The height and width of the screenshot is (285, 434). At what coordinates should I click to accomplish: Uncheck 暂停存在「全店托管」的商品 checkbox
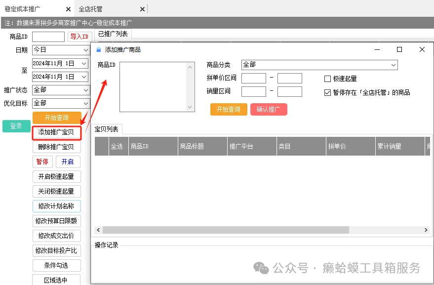(x=327, y=92)
